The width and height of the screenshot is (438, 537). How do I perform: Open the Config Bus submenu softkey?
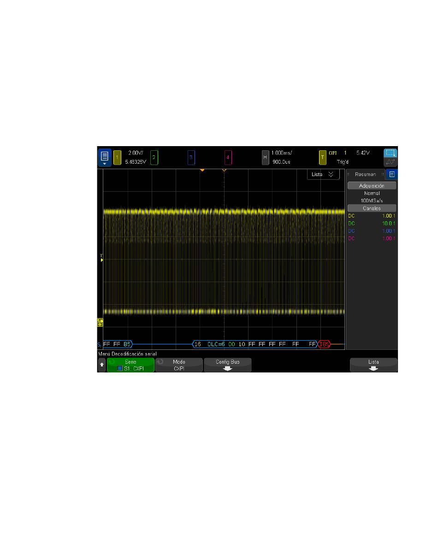[x=228, y=365]
